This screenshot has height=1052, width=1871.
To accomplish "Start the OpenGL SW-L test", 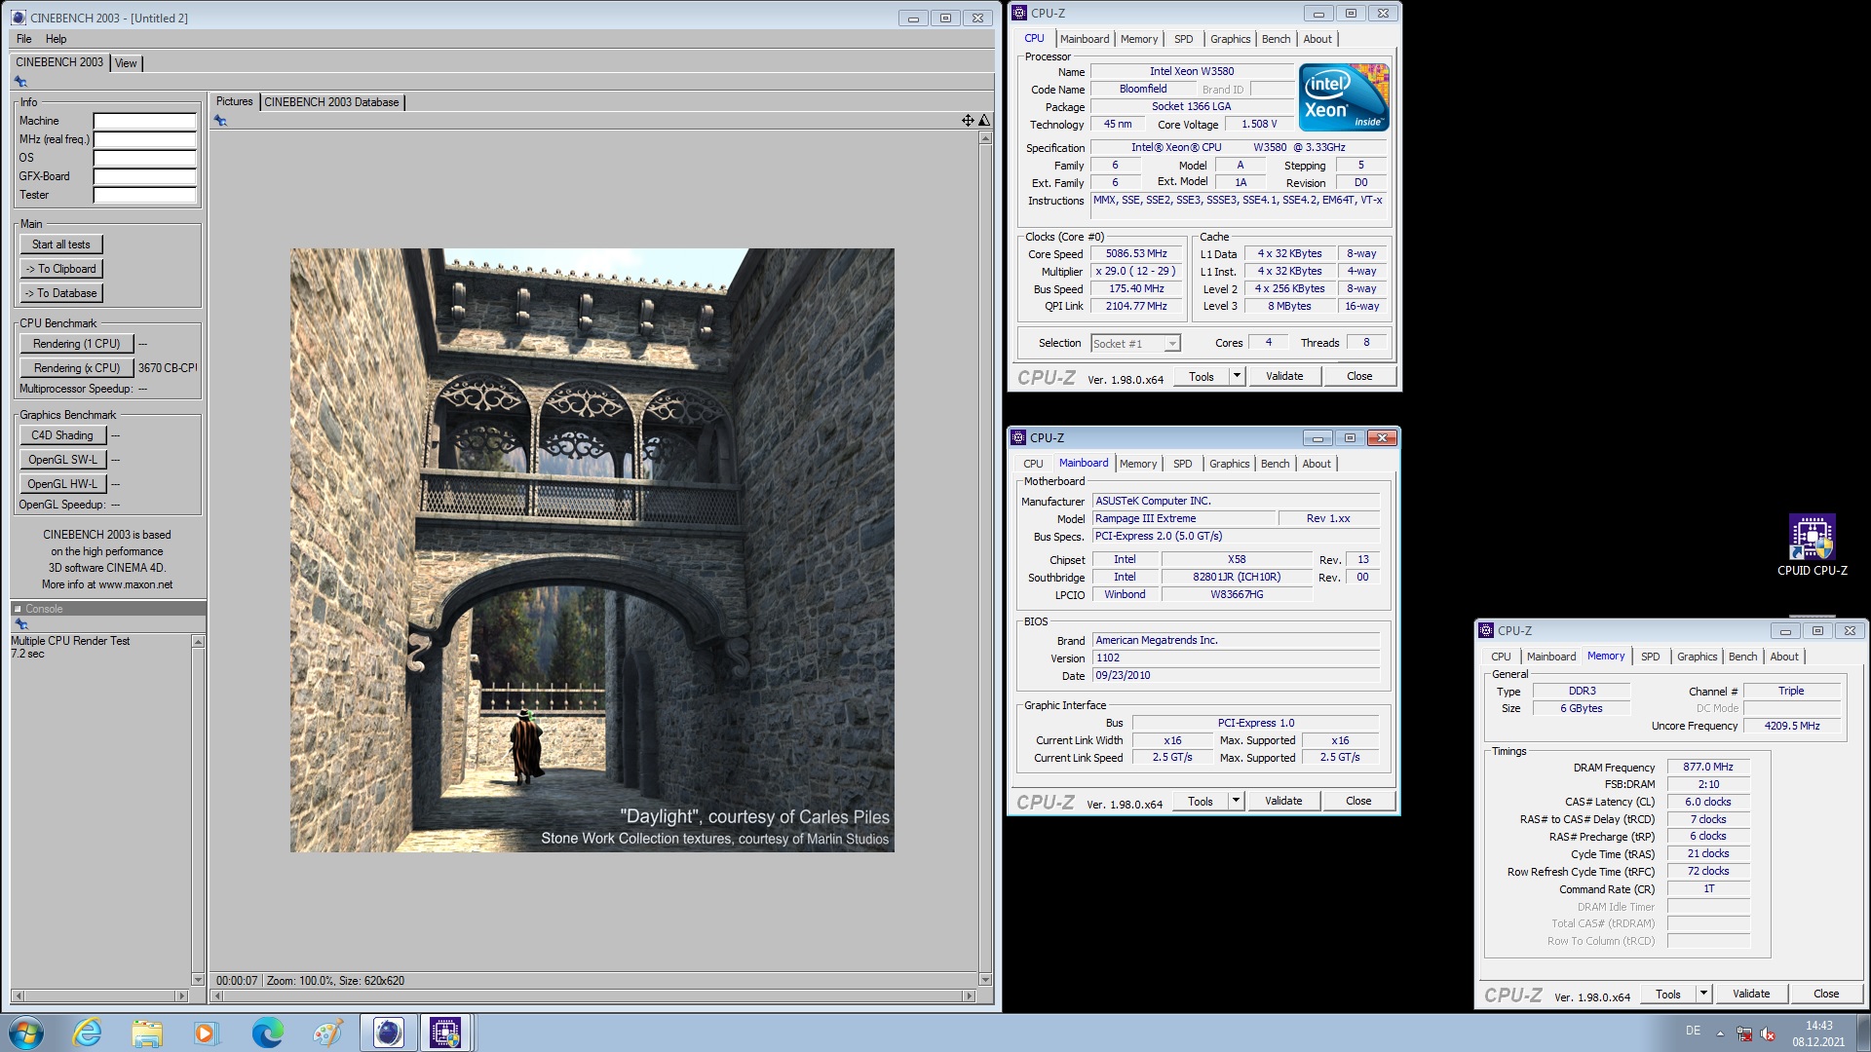I will tap(62, 460).
